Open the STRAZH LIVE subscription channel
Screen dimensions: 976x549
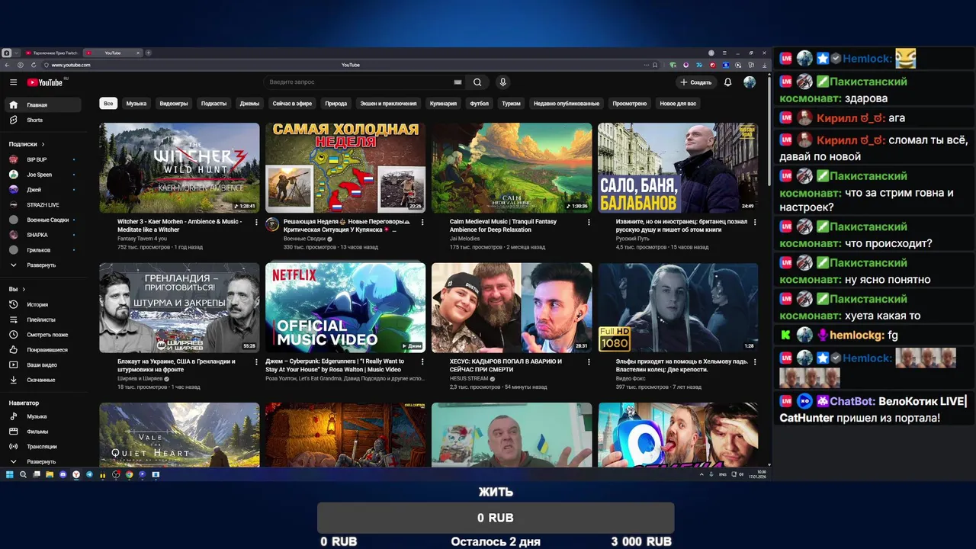pyautogui.click(x=43, y=205)
